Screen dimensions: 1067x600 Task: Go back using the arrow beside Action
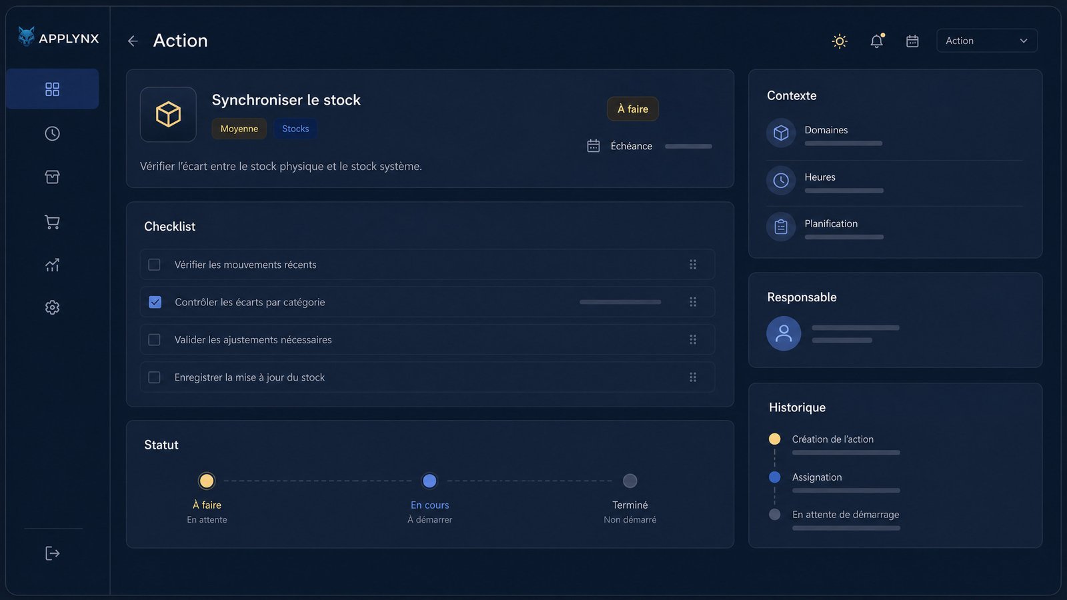[x=133, y=41]
